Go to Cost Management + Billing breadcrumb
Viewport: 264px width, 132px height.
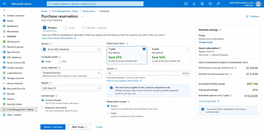pos(65,11)
